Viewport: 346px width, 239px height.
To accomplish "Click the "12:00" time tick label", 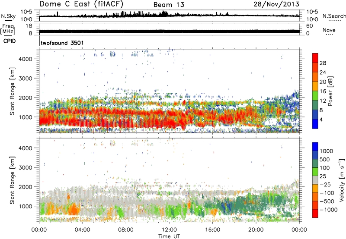I will (x=169, y=230).
